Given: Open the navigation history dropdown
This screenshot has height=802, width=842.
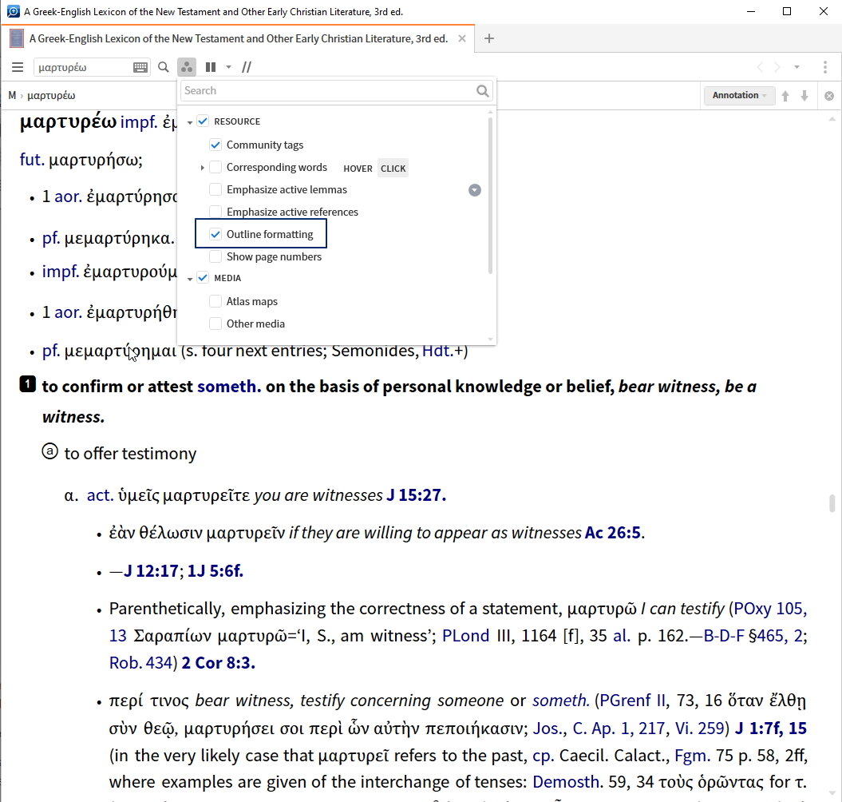Looking at the screenshot, I should pos(797,67).
